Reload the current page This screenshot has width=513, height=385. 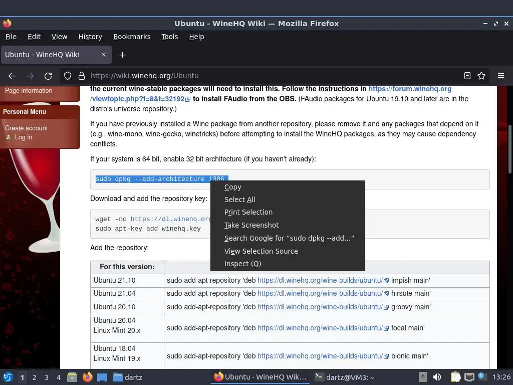(48, 76)
